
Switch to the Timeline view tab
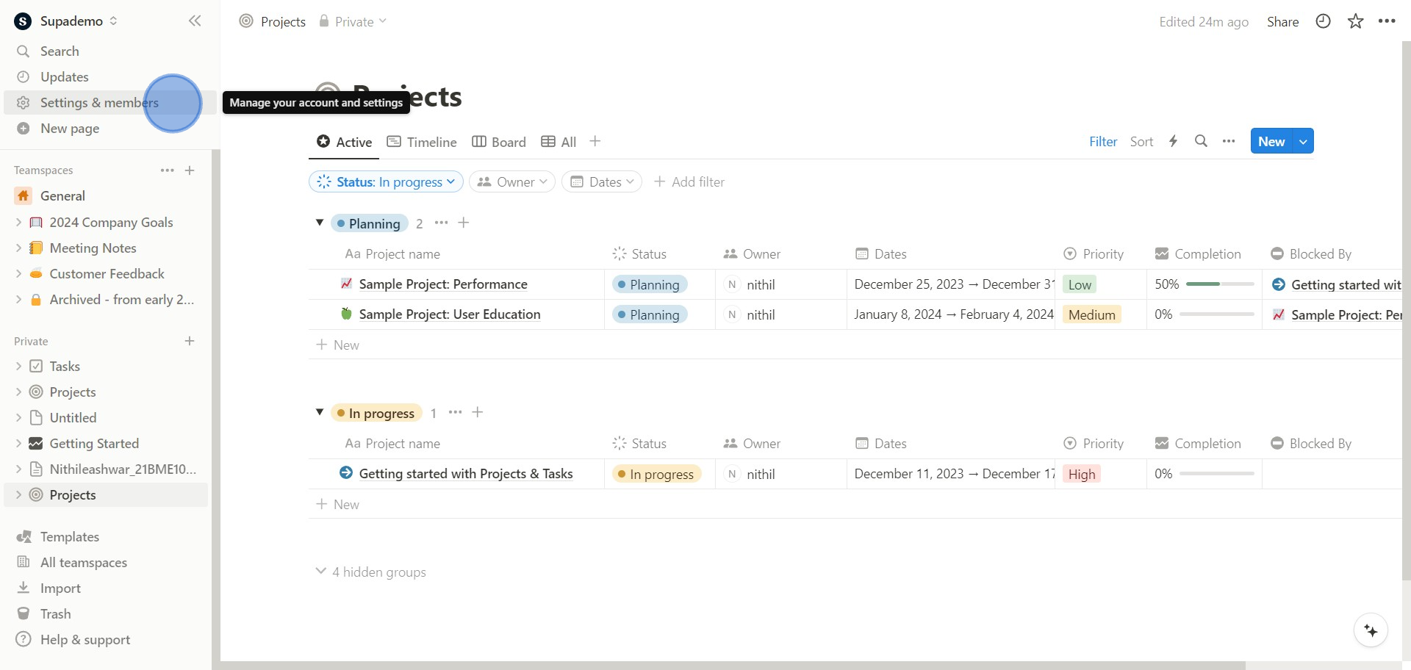422,142
